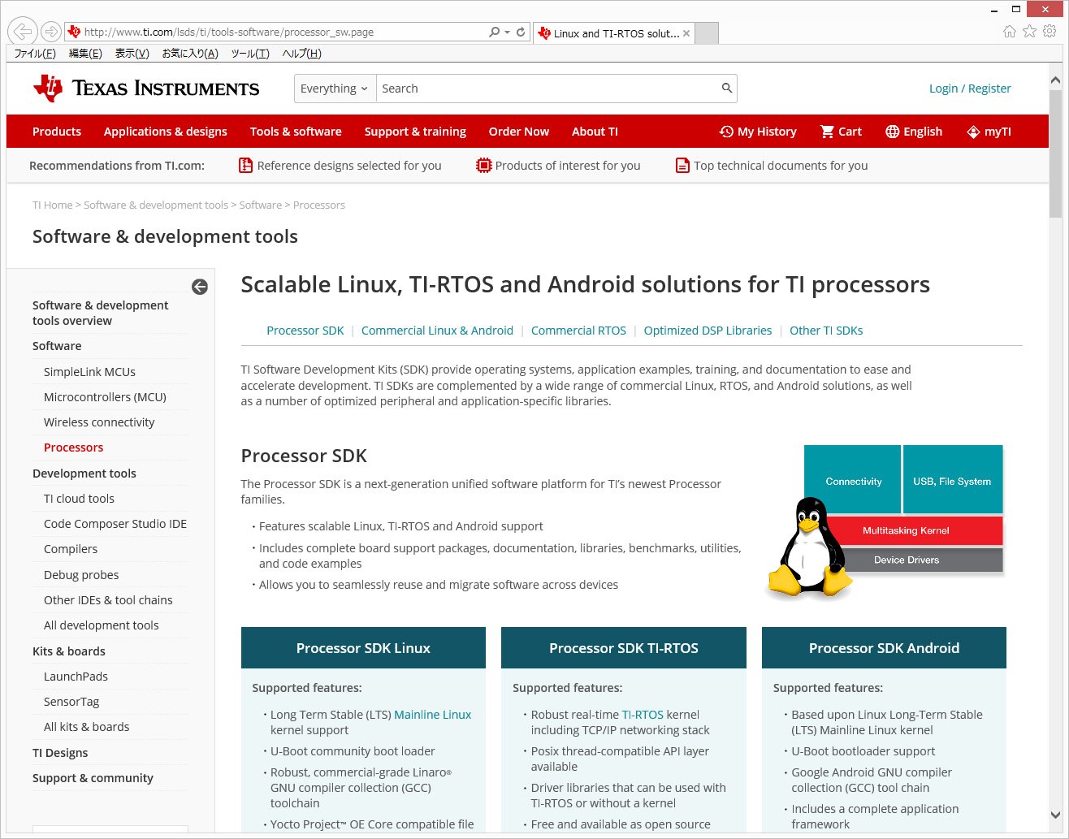Image resolution: width=1069 pixels, height=839 pixels.
Task: Collapse the sidebar with the arrow circle icon
Action: click(200, 287)
